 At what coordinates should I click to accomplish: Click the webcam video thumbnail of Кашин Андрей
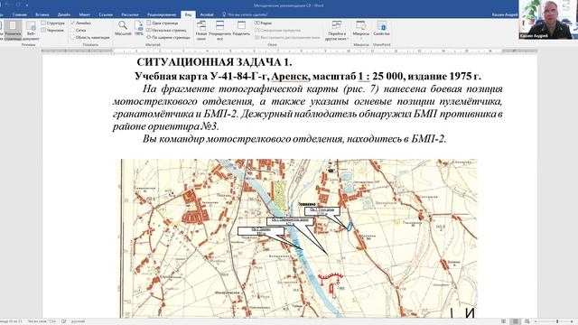pyautogui.click(x=548, y=20)
